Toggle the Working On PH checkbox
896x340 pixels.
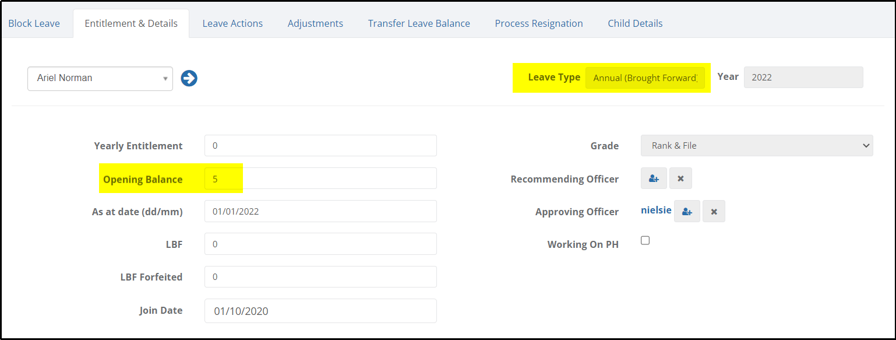(645, 240)
